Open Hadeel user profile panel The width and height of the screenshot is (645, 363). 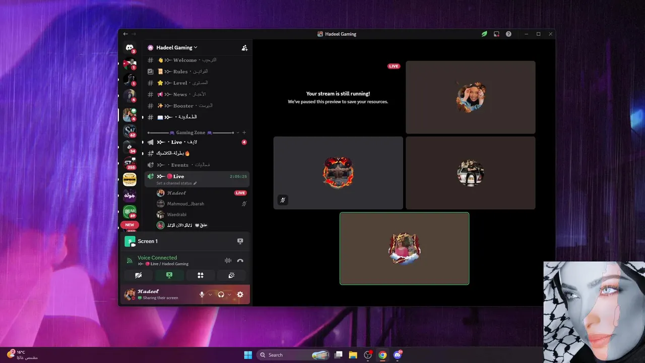click(x=158, y=294)
